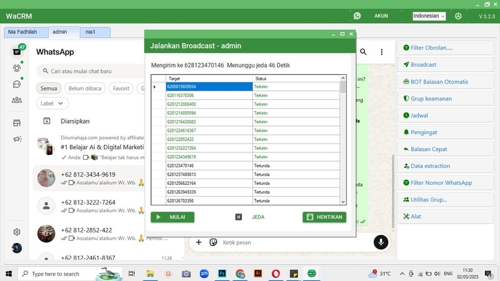Open Filter Obrolan option
This screenshot has width=500, height=281.
pos(446,48)
